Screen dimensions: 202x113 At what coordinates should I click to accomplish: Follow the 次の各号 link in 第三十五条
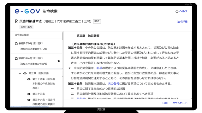pos(113,84)
